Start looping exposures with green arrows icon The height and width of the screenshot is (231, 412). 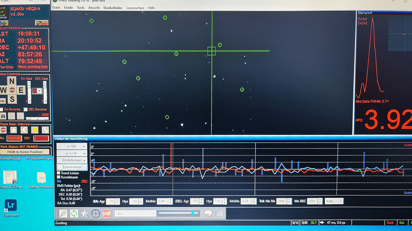[74, 213]
